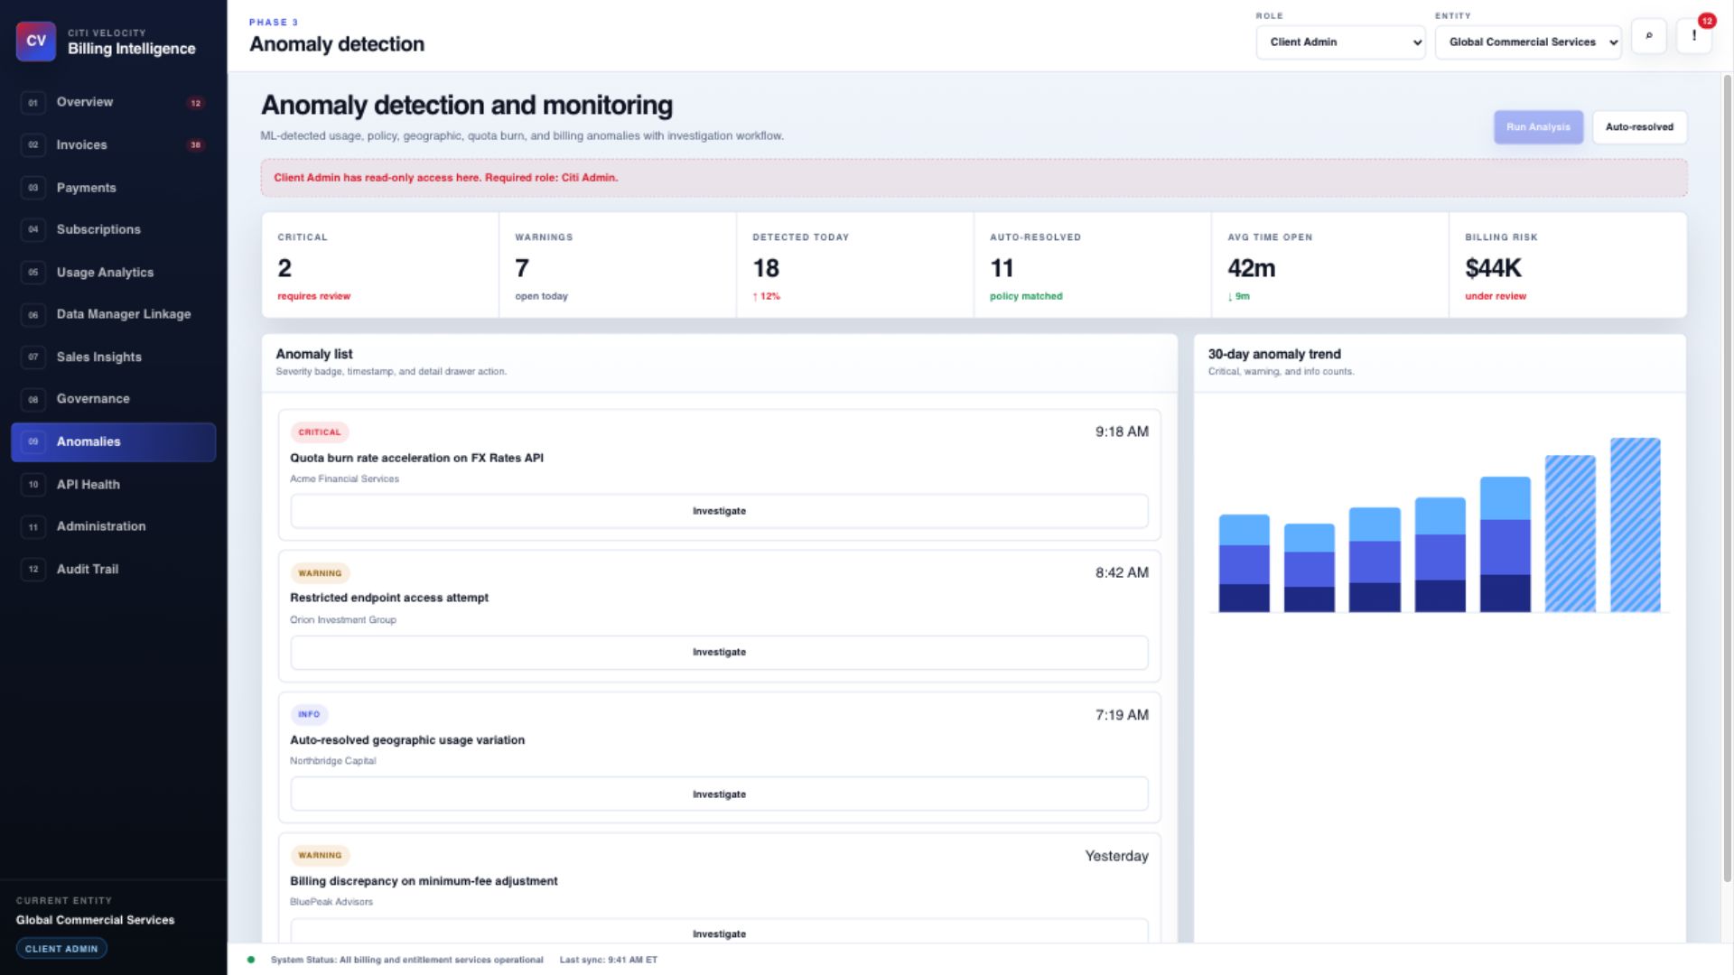Click the read-only access warning banner

(974, 178)
